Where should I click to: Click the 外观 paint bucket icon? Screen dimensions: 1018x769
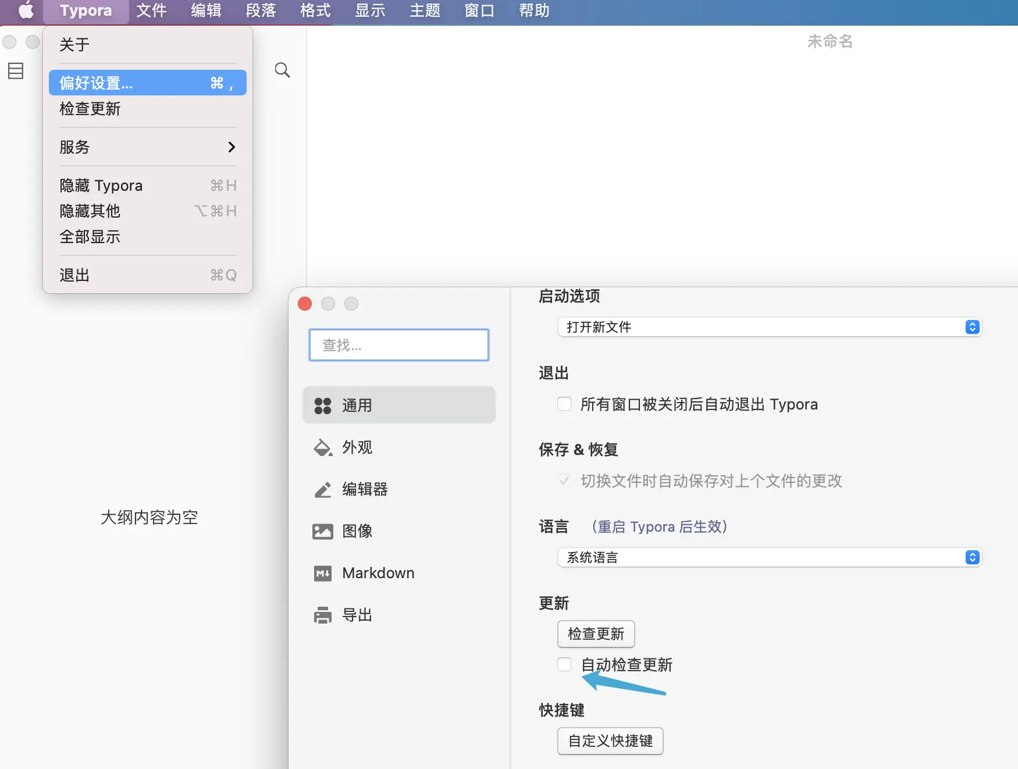point(323,447)
